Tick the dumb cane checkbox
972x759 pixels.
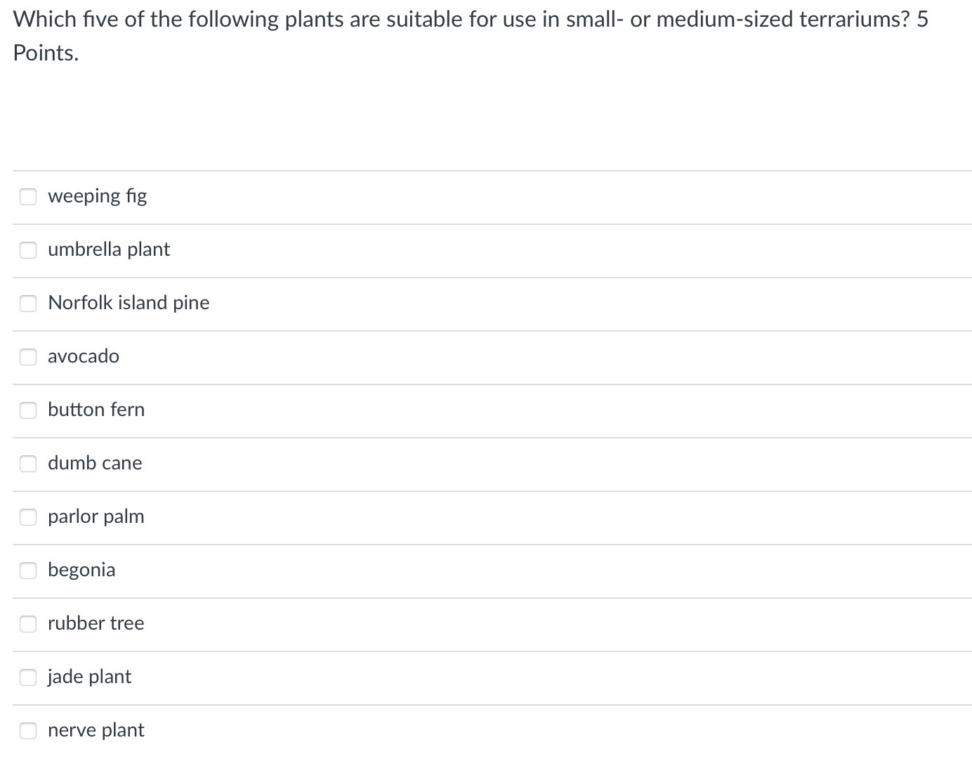click(28, 463)
